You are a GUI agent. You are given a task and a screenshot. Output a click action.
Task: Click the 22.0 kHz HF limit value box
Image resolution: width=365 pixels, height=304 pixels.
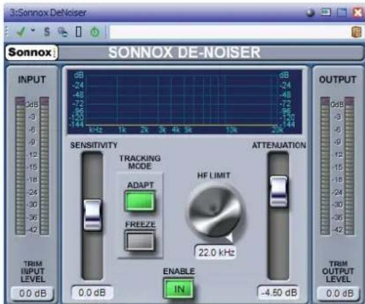pos(216,252)
